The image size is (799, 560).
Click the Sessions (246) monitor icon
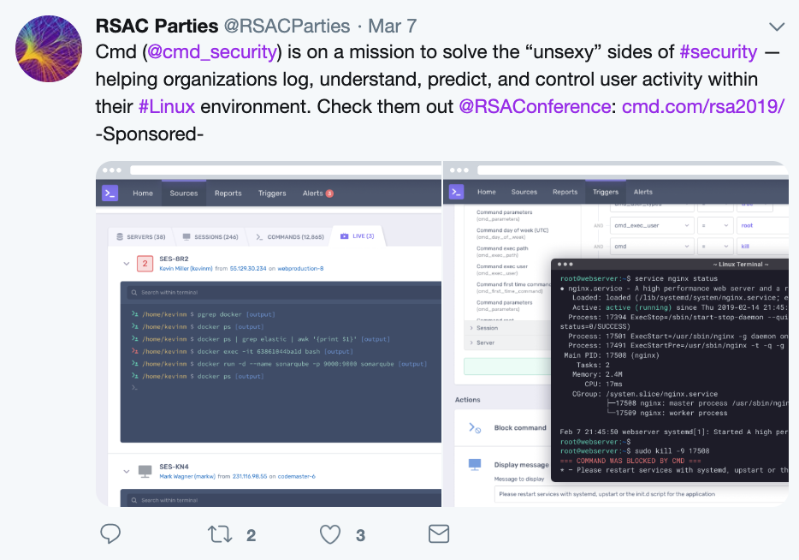[x=186, y=236]
